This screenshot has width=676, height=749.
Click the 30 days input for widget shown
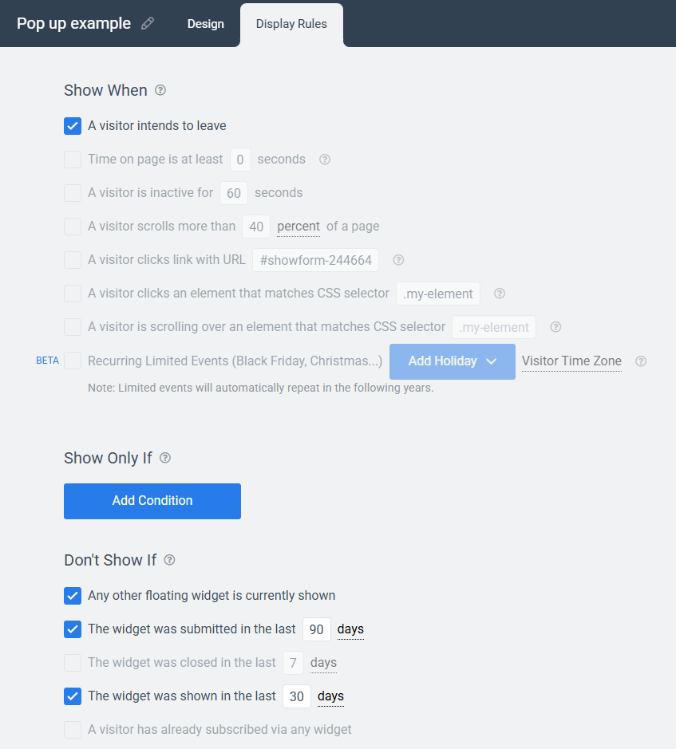coord(297,696)
